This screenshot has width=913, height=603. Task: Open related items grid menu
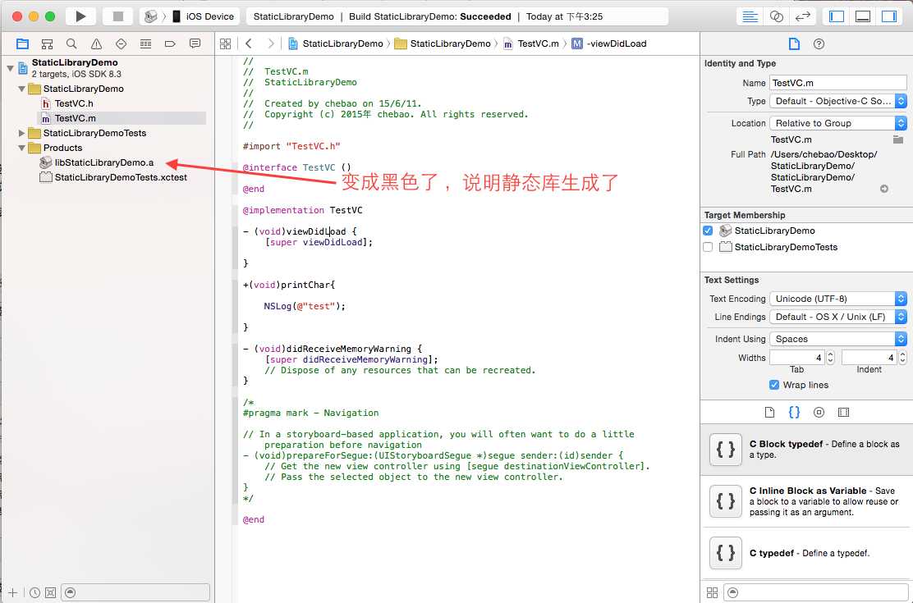tap(225, 43)
